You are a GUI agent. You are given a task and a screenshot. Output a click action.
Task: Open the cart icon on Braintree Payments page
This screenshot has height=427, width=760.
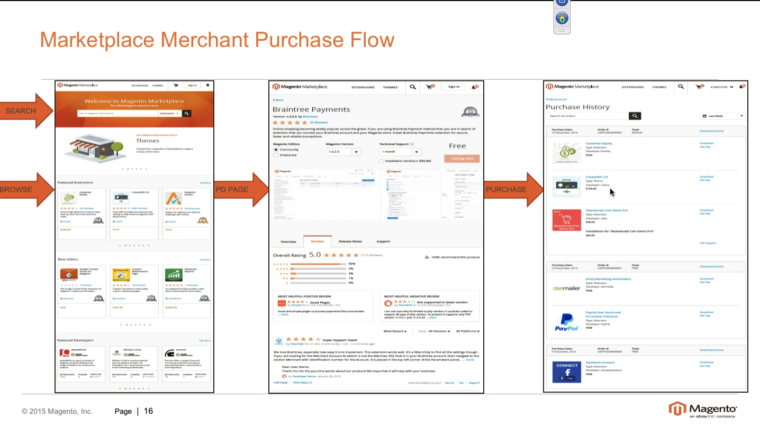430,87
